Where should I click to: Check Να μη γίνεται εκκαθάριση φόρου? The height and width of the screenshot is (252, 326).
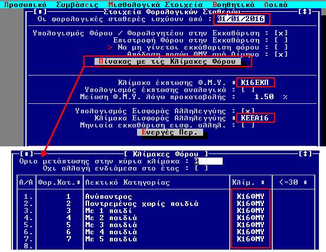coord(281,47)
